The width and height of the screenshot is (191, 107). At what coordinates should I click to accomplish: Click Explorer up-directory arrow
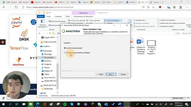coord(50,33)
